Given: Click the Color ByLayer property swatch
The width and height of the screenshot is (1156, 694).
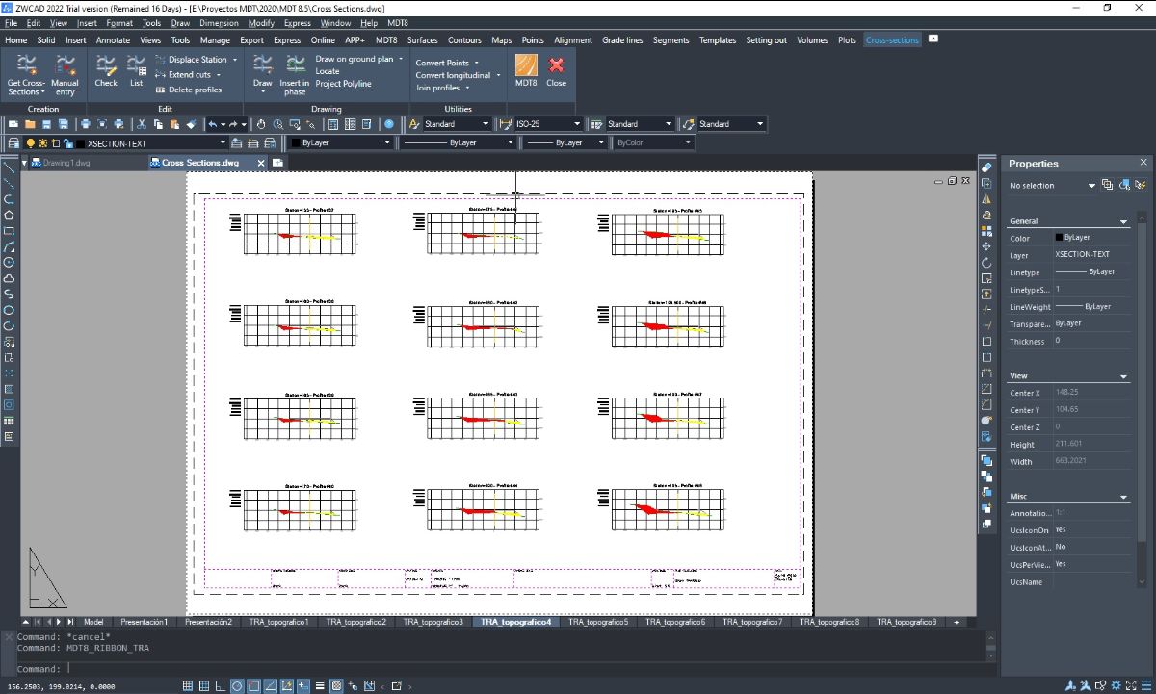Looking at the screenshot, I should coord(1060,237).
